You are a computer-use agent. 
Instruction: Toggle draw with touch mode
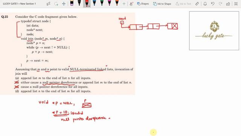coord(131,4)
